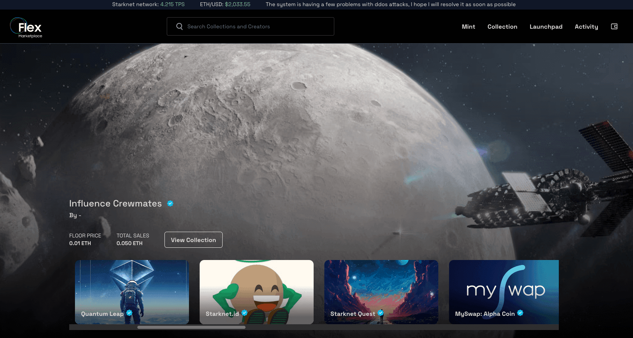Image resolution: width=633 pixels, height=338 pixels.
Task: Click the ETH/USD $2,033.55 price text
Action: [225, 5]
